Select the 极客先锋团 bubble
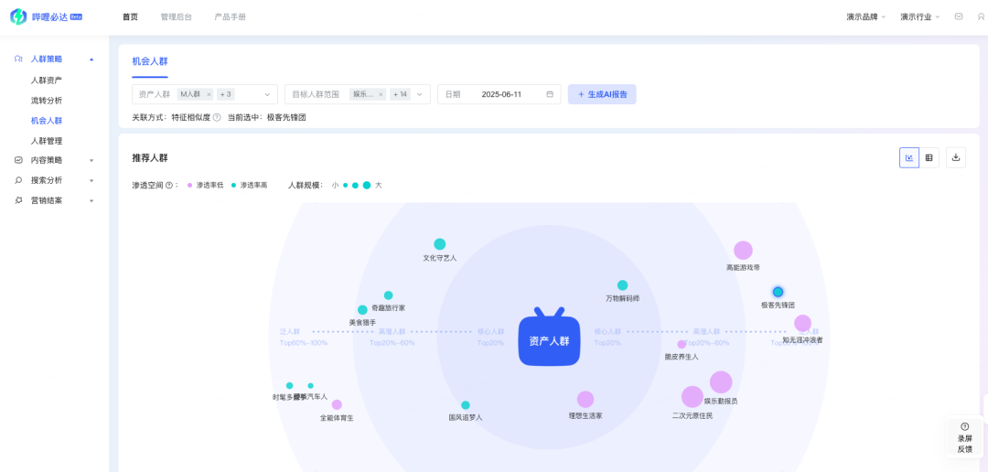Viewport: 988px width, 472px height. (x=779, y=292)
